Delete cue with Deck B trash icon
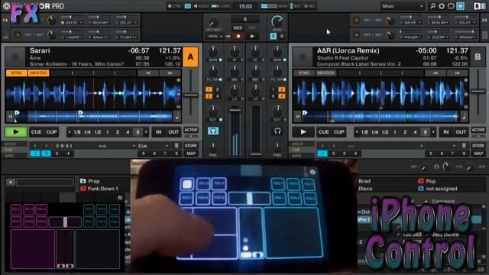 pyautogui.click(x=464, y=146)
